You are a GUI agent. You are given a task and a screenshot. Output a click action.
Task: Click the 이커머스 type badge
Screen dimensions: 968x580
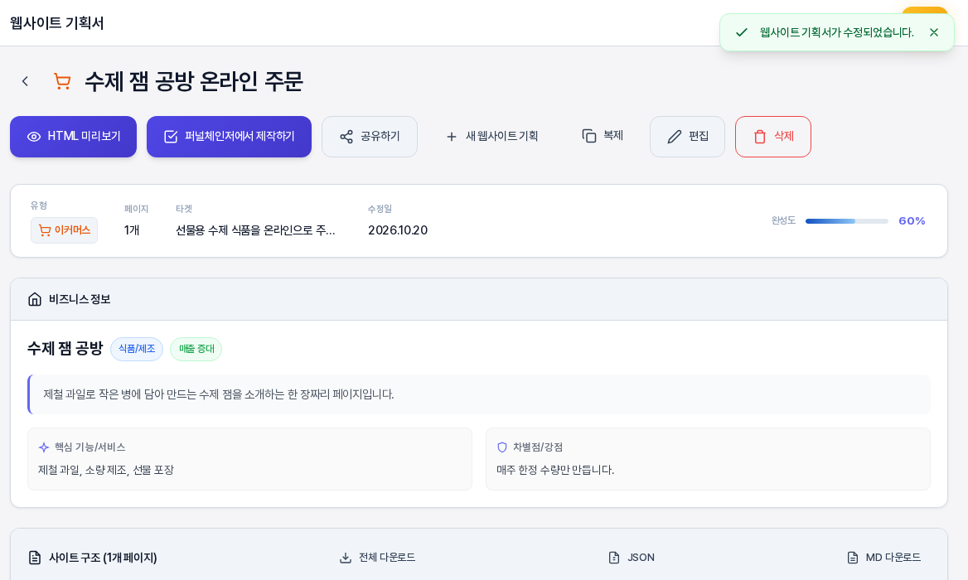(x=64, y=230)
